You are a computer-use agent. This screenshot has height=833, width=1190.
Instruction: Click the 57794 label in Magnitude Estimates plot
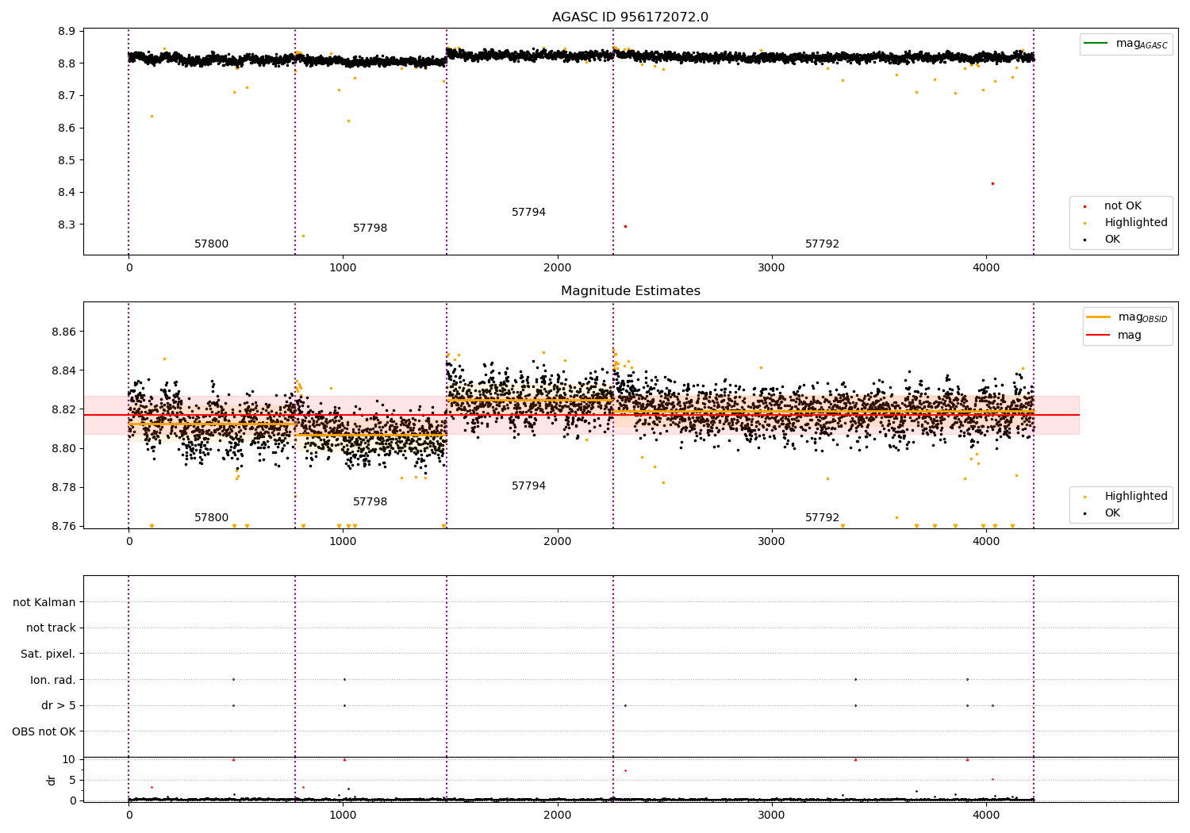528,486
